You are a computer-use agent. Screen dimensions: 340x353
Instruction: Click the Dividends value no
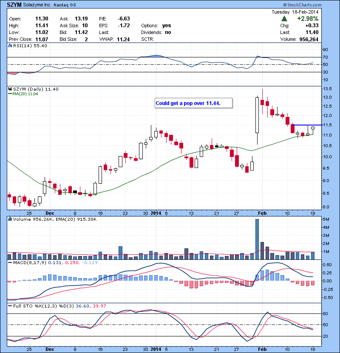coord(168,32)
